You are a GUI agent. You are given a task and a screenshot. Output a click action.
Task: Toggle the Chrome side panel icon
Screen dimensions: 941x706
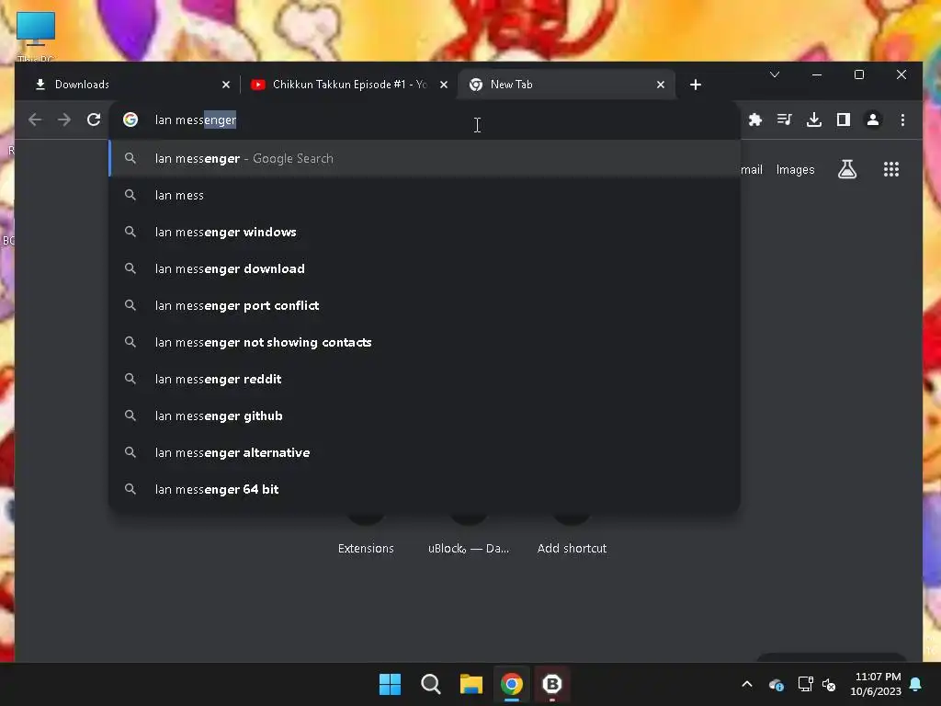click(844, 120)
